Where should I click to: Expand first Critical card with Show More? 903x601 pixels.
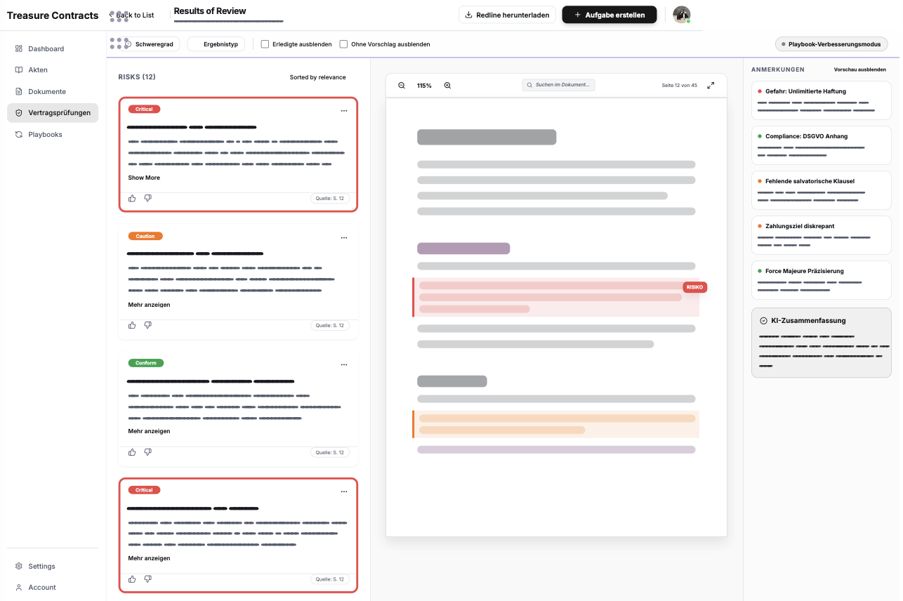(x=144, y=178)
